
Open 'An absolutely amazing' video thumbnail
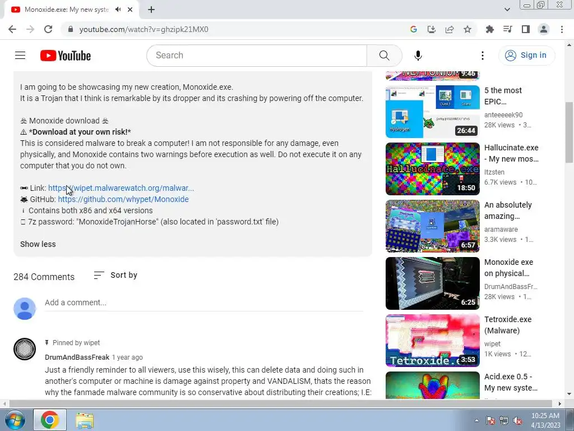[x=432, y=226]
